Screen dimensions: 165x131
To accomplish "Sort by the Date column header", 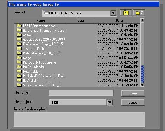I will tap(118, 21).
